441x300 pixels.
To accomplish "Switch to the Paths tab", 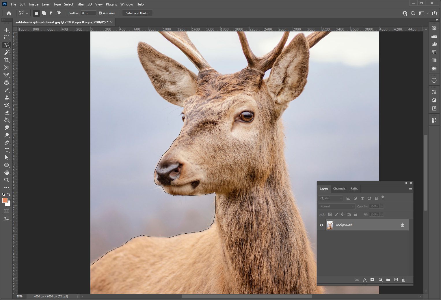I will pos(354,189).
